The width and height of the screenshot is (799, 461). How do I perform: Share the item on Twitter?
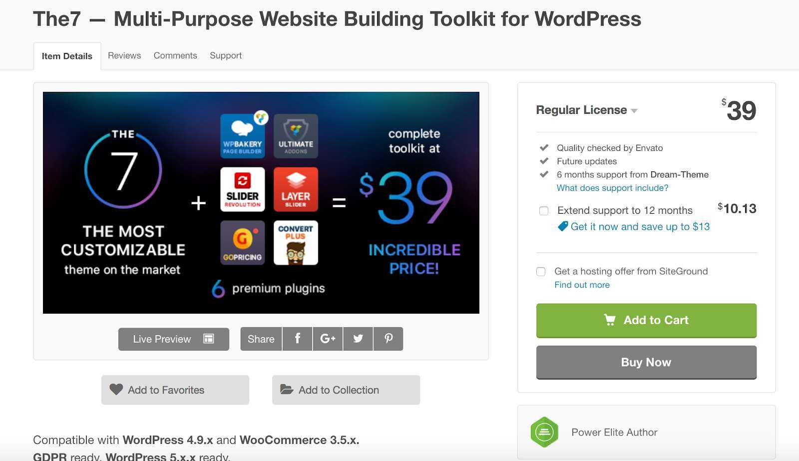[x=358, y=339]
